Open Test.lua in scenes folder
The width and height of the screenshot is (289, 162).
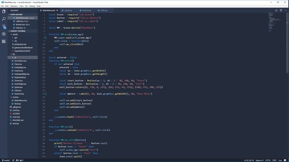click(x=23, y=104)
